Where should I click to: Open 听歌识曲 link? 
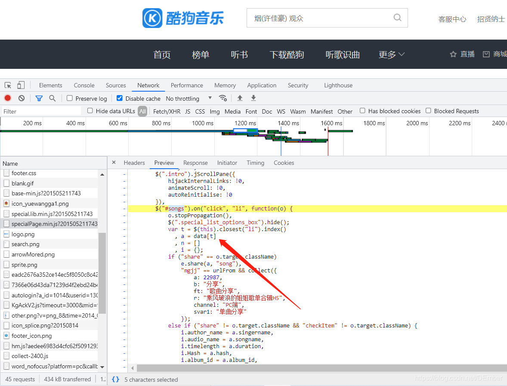pos(343,54)
